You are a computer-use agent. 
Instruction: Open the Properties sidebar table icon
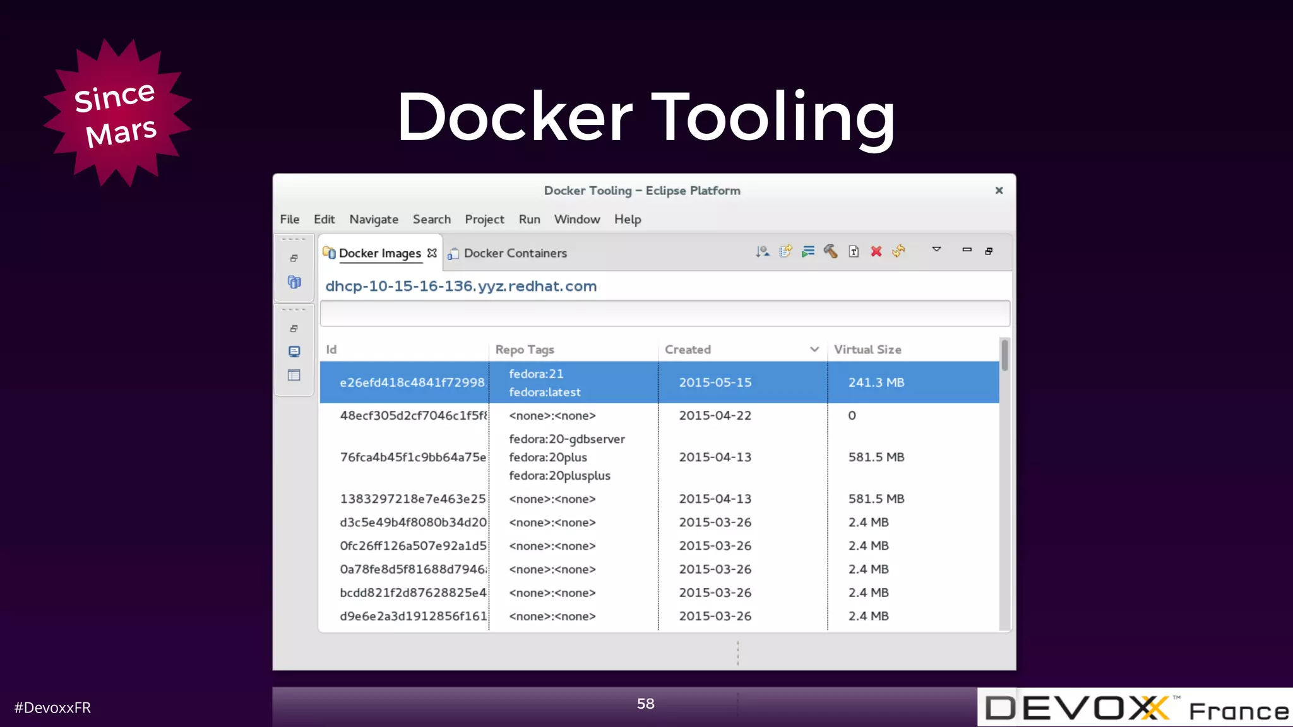click(294, 375)
